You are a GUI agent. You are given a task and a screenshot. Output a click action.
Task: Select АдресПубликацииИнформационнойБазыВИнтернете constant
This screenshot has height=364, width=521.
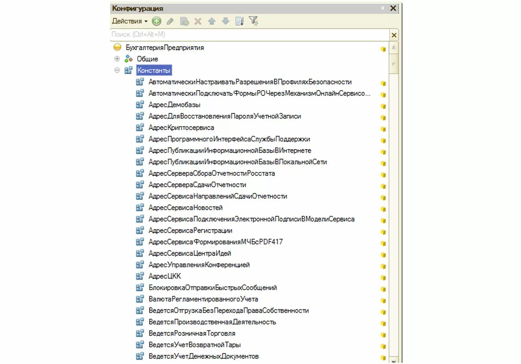coord(230,150)
